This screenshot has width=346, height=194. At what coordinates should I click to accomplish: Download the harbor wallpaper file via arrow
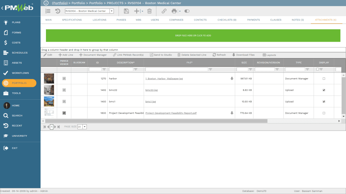(232, 78)
